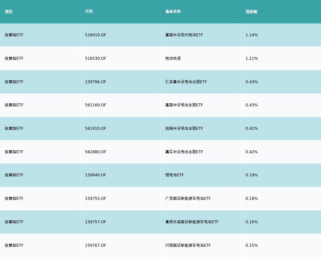
Task: Click 股票型ETF in the 159840.OF row
Action: tap(14, 175)
